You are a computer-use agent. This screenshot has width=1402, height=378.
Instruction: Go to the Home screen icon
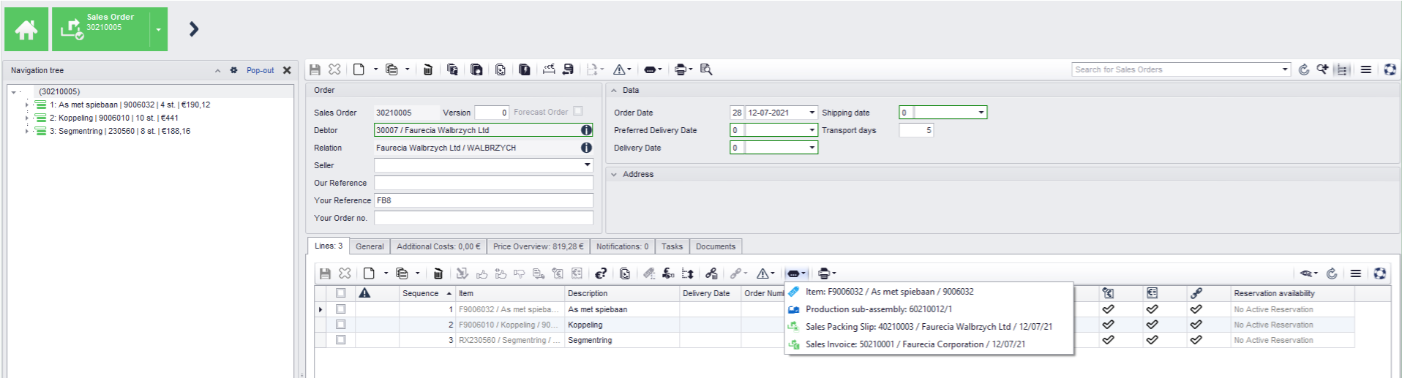(26, 29)
